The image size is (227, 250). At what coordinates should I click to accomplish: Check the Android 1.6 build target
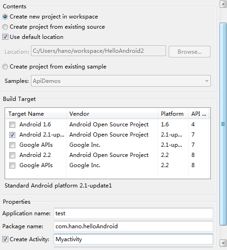coord(12,125)
